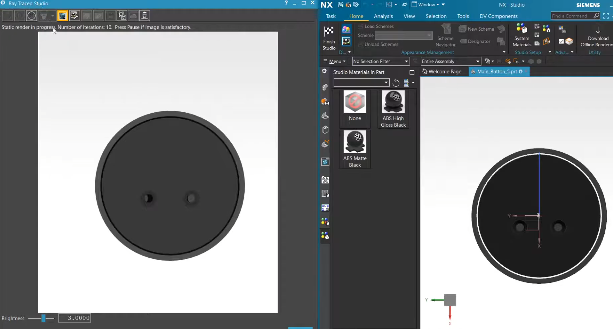
Task: Open the Part Navigator sidebar icon
Action: pyautogui.click(x=325, y=115)
